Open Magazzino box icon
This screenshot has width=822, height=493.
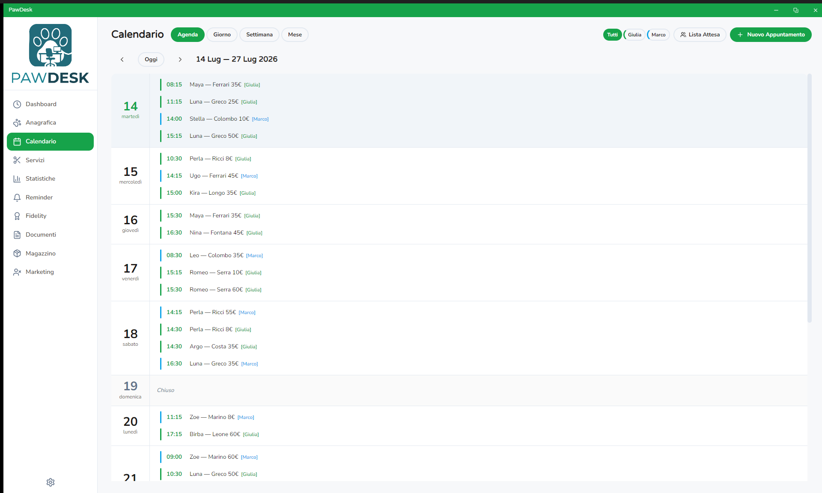coord(17,253)
